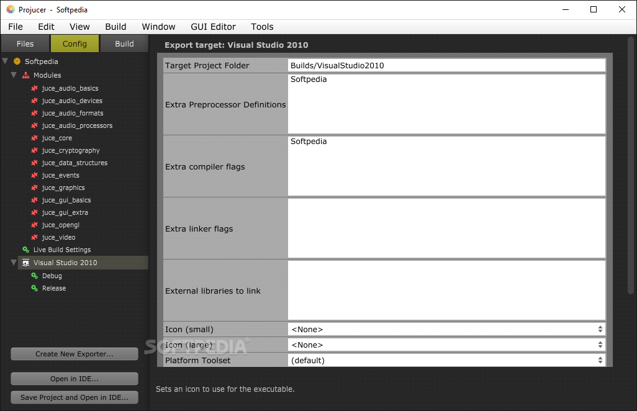Select the juce_gui_extra module icon

[35, 212]
